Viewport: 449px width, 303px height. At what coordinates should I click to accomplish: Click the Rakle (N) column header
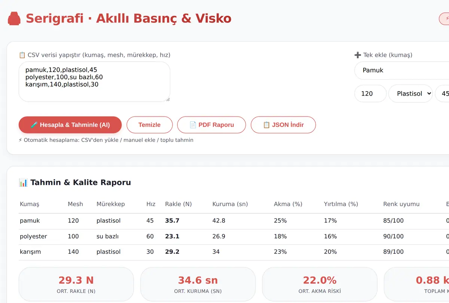coord(178,204)
